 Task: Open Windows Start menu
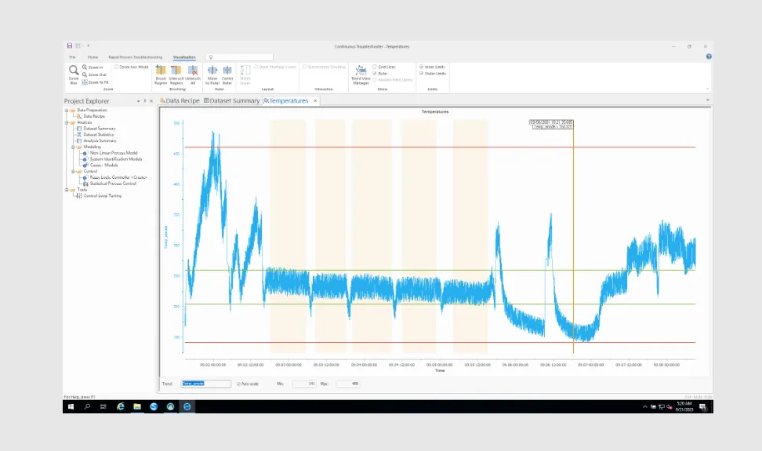[71, 407]
